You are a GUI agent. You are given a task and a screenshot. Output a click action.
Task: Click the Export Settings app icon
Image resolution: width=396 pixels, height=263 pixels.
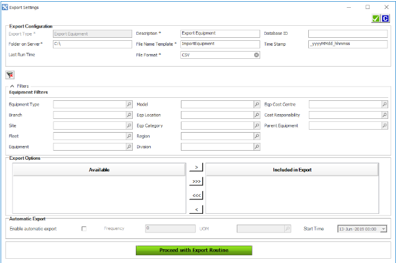[x=5, y=7]
